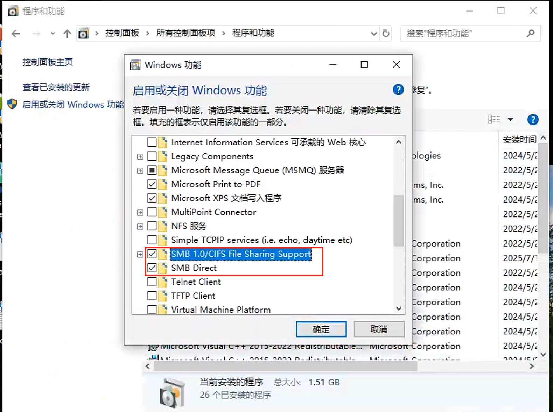Click the 确定 button
This screenshot has height=412, width=553.
(321, 329)
